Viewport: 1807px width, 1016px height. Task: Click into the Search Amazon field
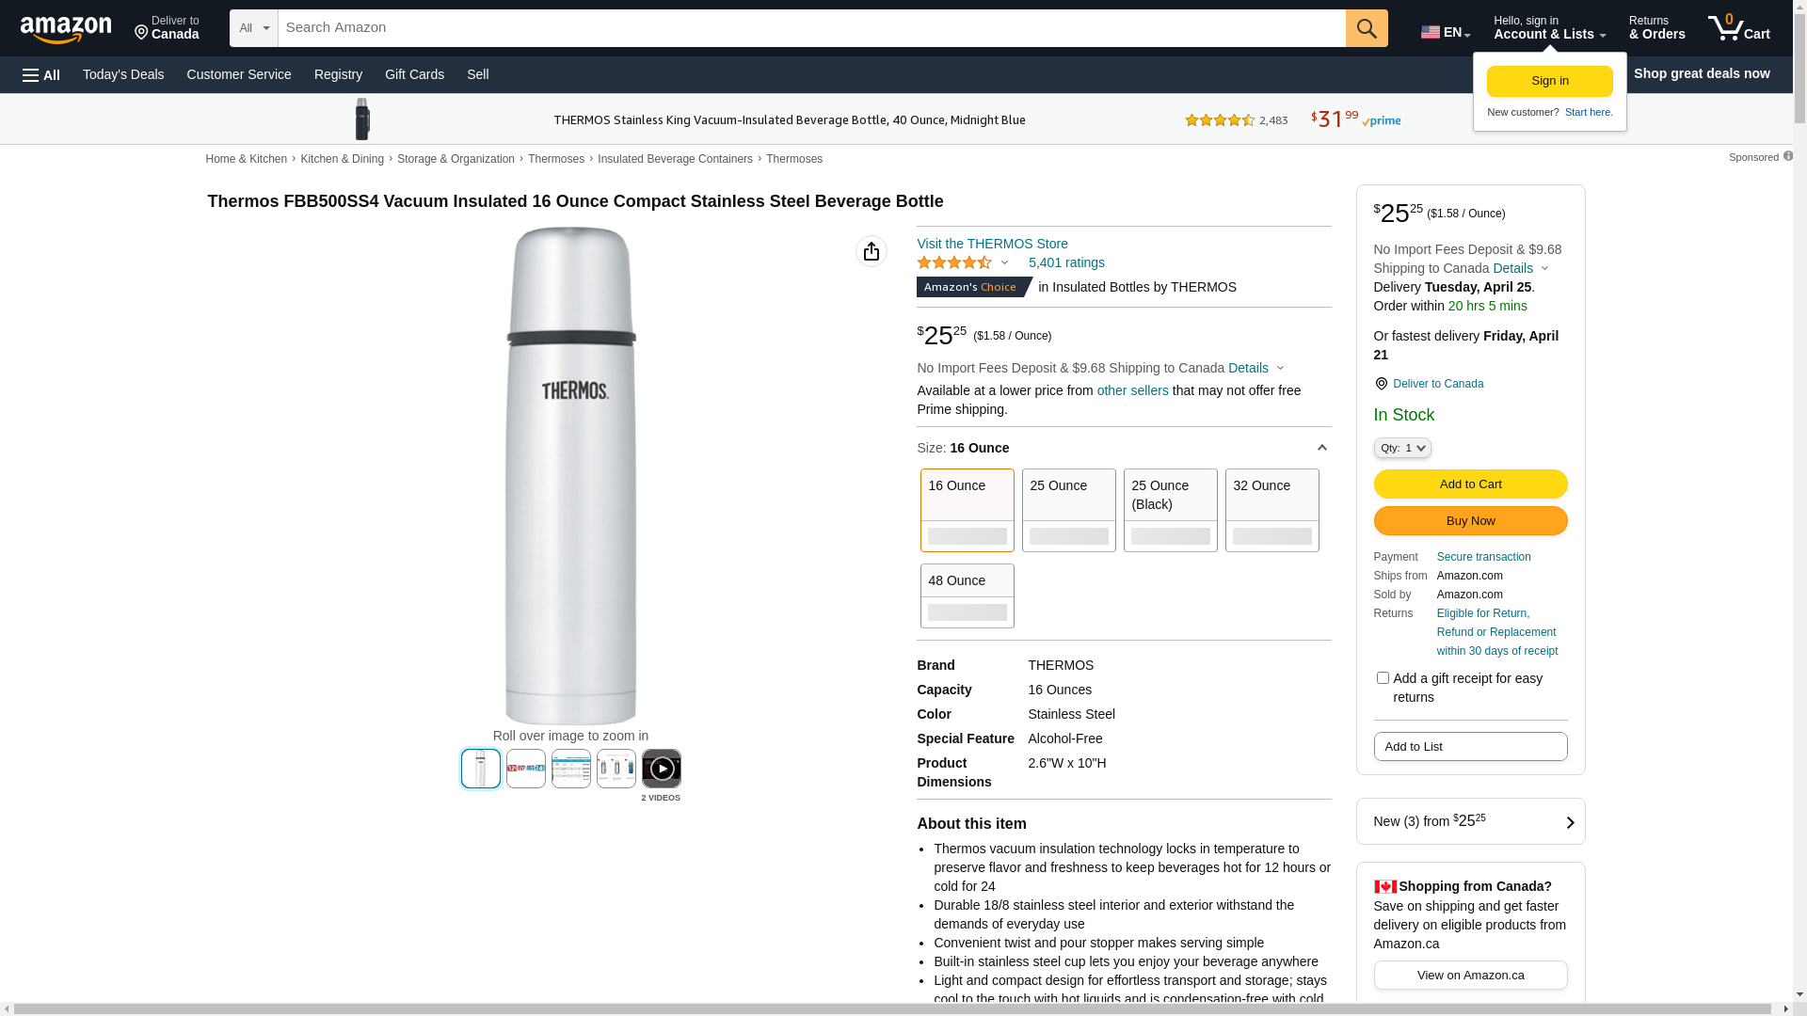(x=810, y=28)
